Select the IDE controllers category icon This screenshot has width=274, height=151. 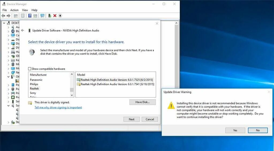point(13,56)
